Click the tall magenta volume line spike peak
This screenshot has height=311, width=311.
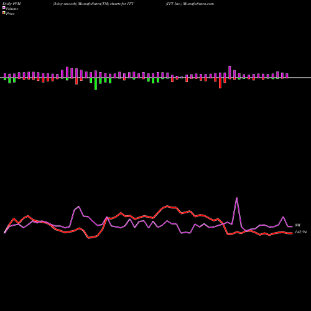[x=237, y=198]
